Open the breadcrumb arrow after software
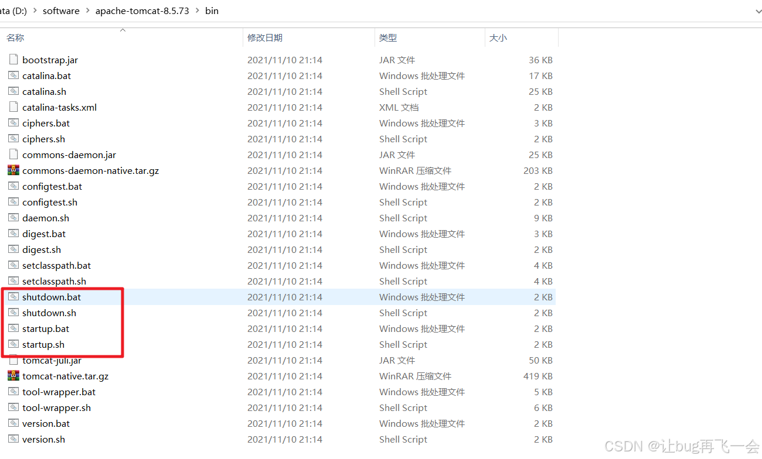 [87, 10]
